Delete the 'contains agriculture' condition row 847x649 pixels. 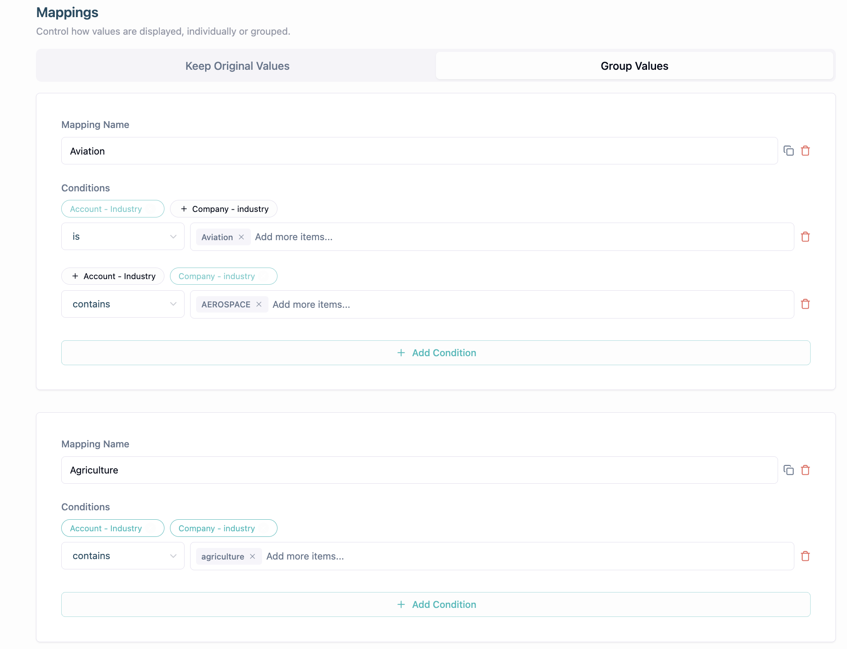pyautogui.click(x=805, y=556)
